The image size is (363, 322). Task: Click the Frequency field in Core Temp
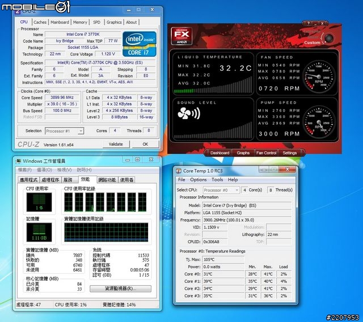(x=247, y=220)
